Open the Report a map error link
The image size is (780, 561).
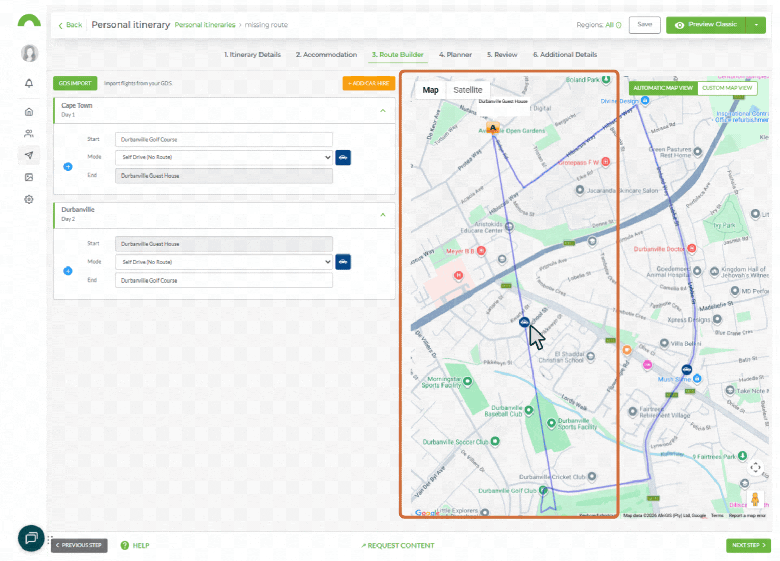747,516
